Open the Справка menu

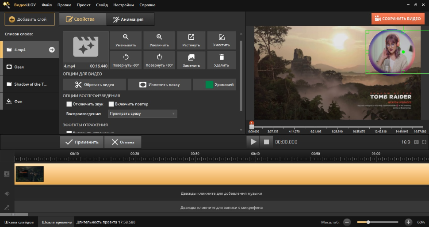click(x=147, y=5)
